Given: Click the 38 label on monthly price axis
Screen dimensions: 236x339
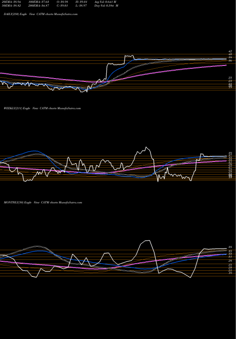Looking at the screenshot, I should click(230, 247).
